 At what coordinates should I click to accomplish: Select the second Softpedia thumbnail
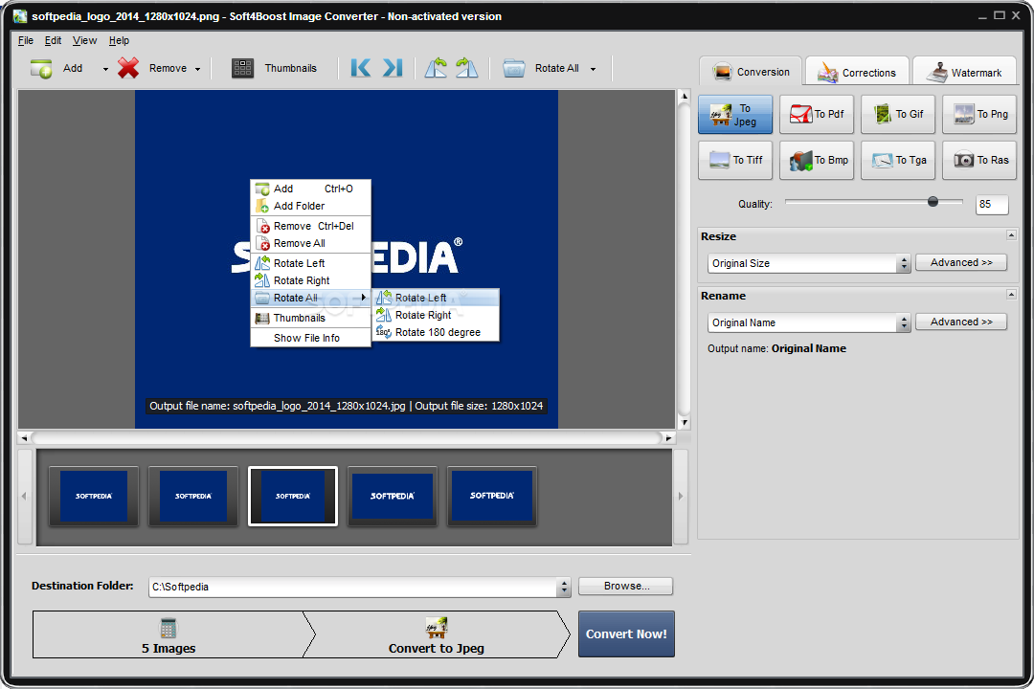(x=193, y=496)
